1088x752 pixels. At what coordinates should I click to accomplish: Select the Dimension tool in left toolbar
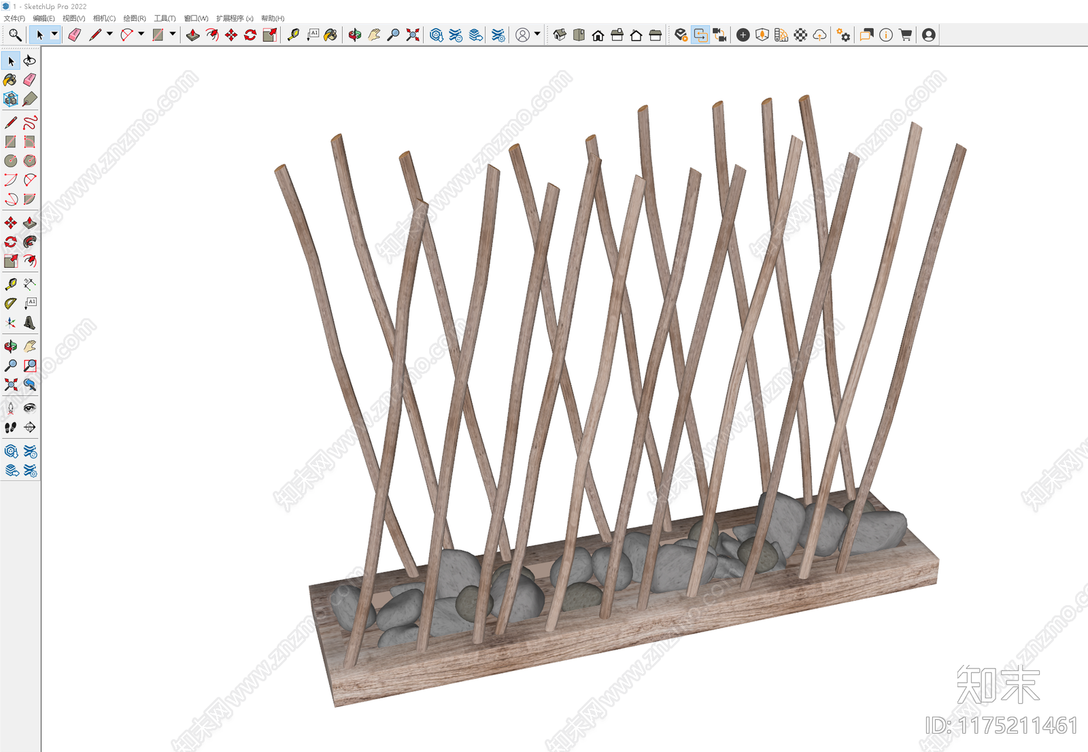[29, 284]
